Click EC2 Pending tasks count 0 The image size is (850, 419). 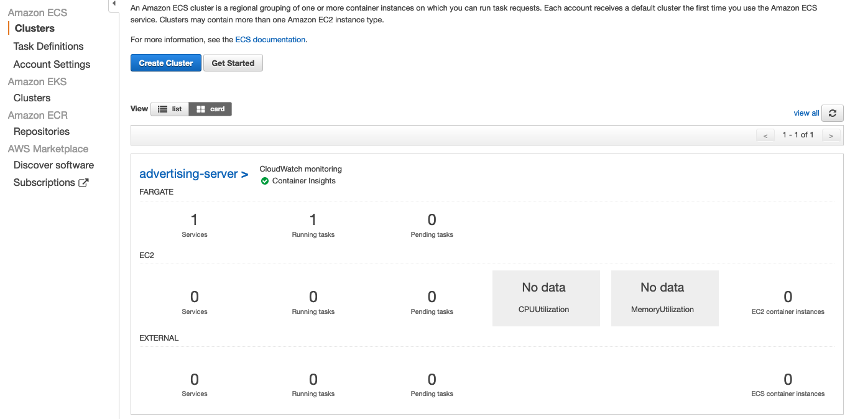point(432,297)
